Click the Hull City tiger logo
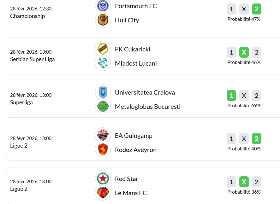The height and width of the screenshot is (204, 280). coord(103,20)
